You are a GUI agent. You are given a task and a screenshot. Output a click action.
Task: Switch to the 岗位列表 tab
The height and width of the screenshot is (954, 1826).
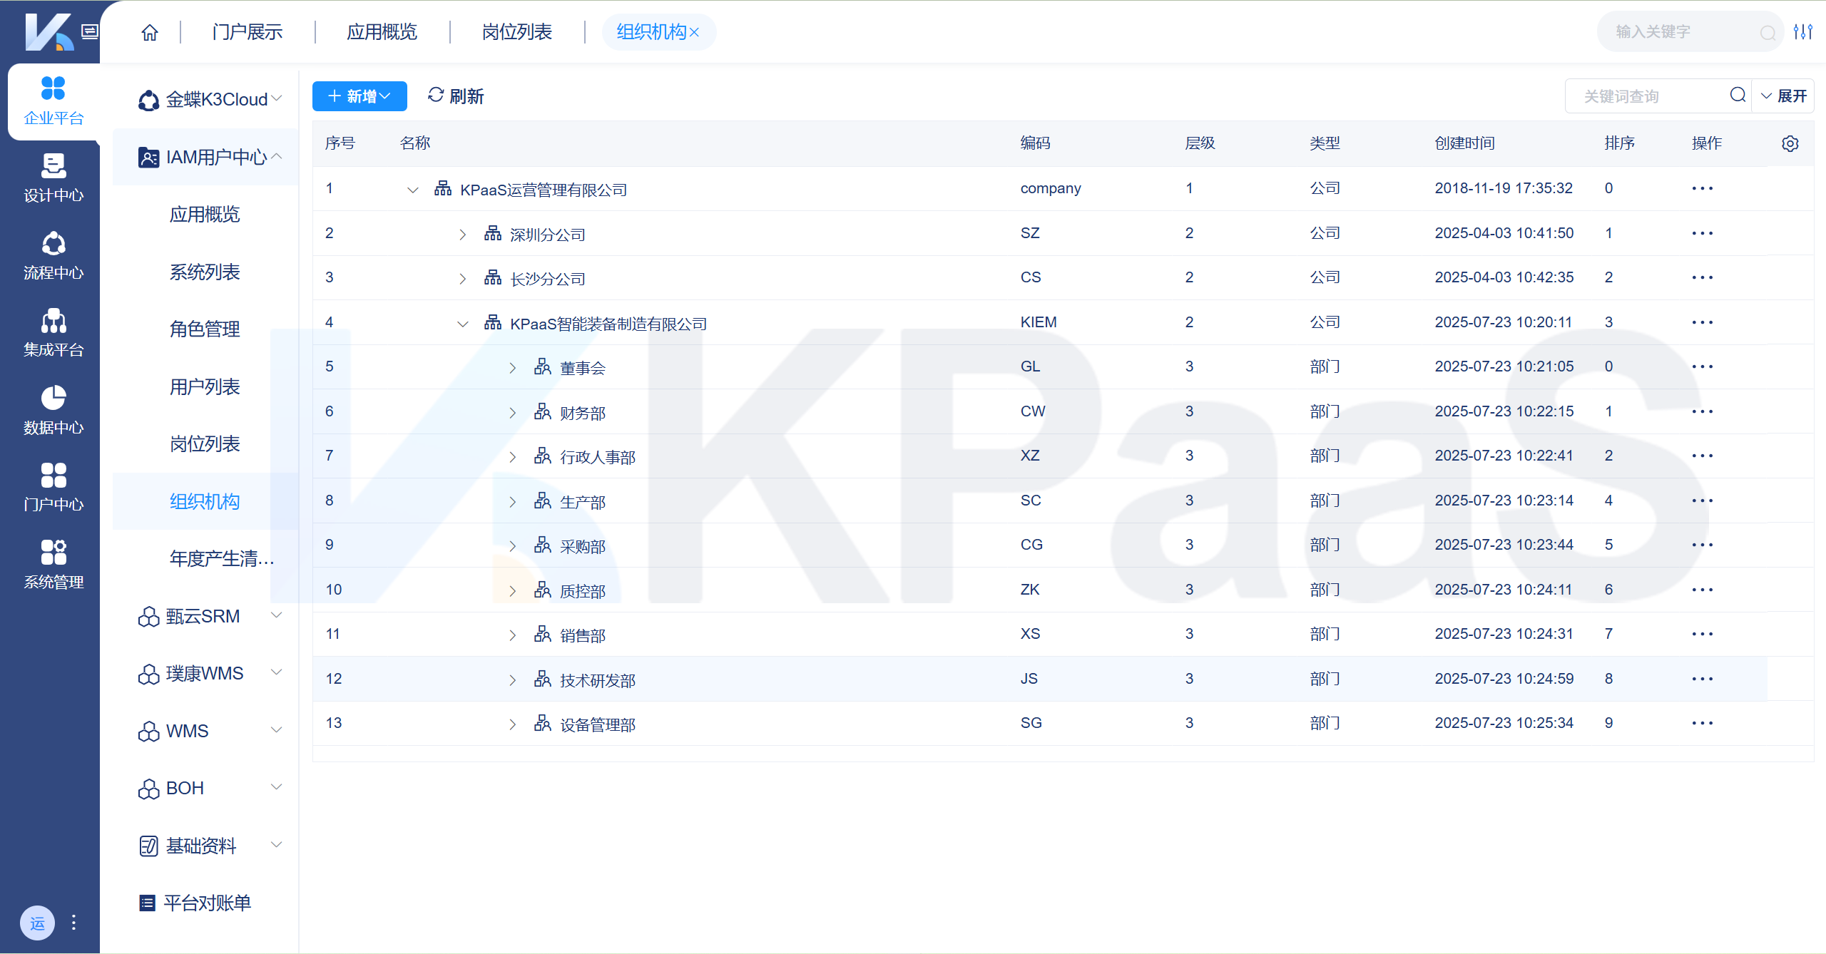point(517,32)
